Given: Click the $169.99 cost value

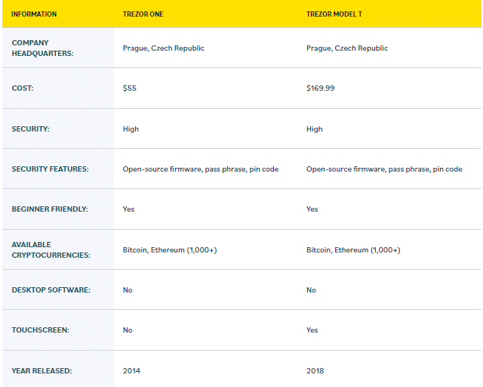Looking at the screenshot, I should [320, 88].
